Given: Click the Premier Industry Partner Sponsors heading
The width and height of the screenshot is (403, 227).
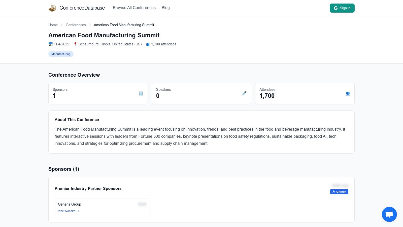Looking at the screenshot, I should pos(88,188).
